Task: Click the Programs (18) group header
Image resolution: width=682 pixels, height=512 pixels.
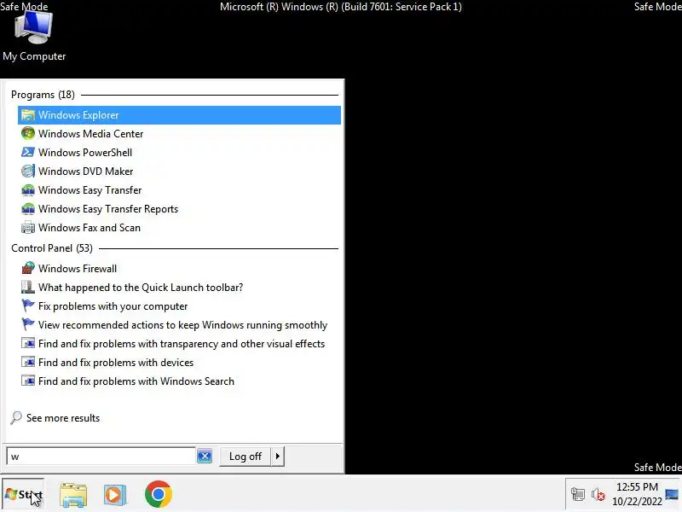Action: [43, 95]
